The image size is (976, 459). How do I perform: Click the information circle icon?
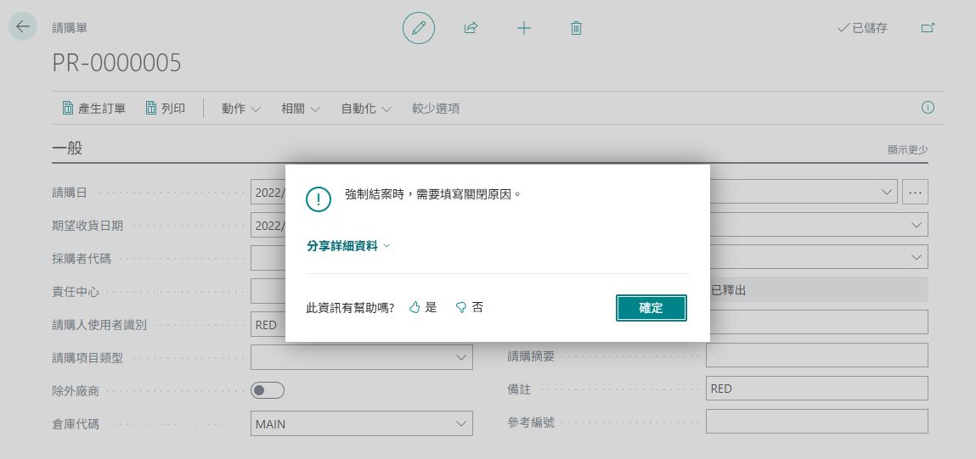pyautogui.click(x=928, y=108)
